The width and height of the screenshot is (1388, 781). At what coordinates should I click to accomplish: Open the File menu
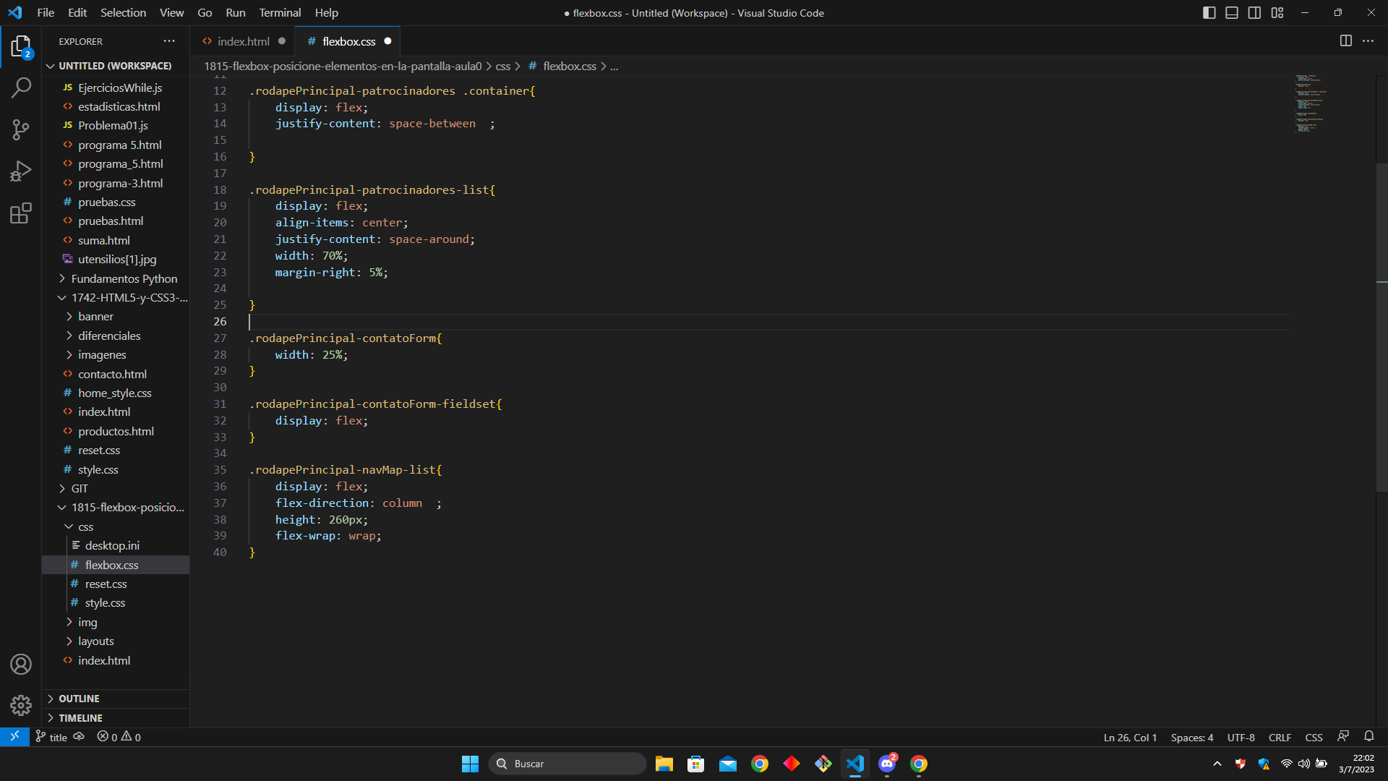[x=46, y=13]
